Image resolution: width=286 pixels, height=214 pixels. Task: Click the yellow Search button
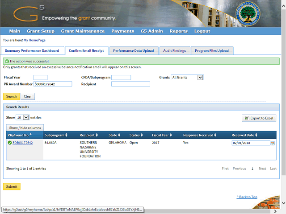11,96
